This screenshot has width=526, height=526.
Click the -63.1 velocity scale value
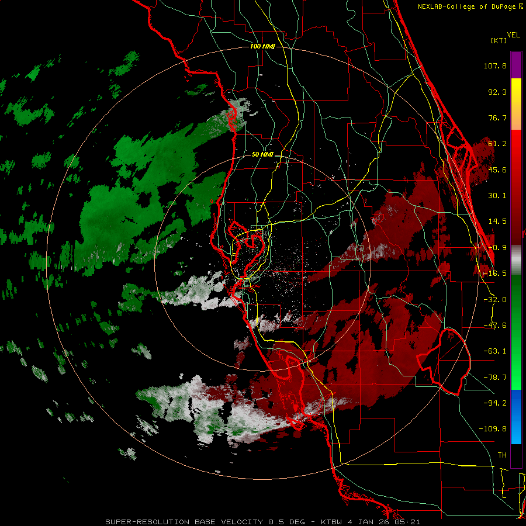click(x=495, y=351)
